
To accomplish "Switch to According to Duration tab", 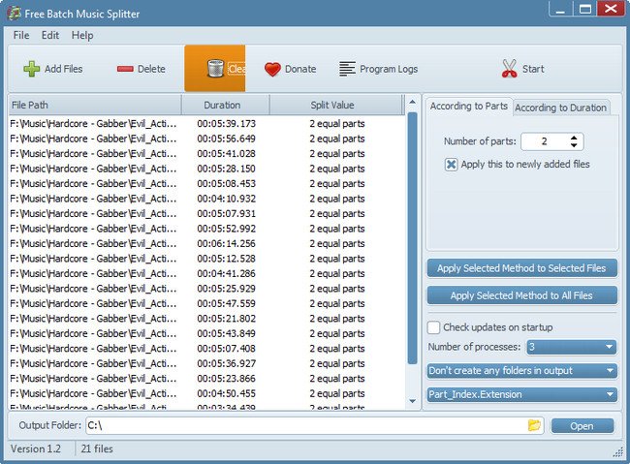I will 561,108.
